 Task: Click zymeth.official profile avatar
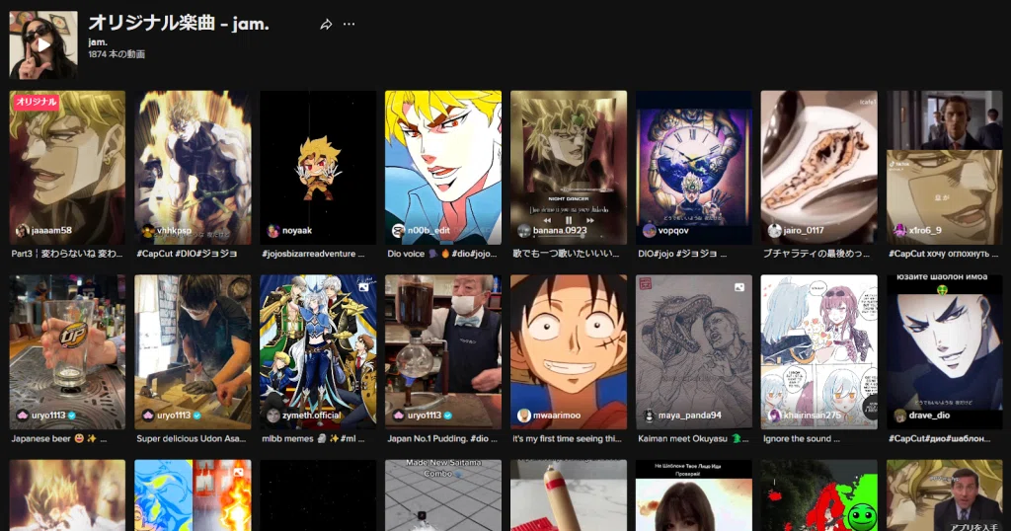pos(272,415)
